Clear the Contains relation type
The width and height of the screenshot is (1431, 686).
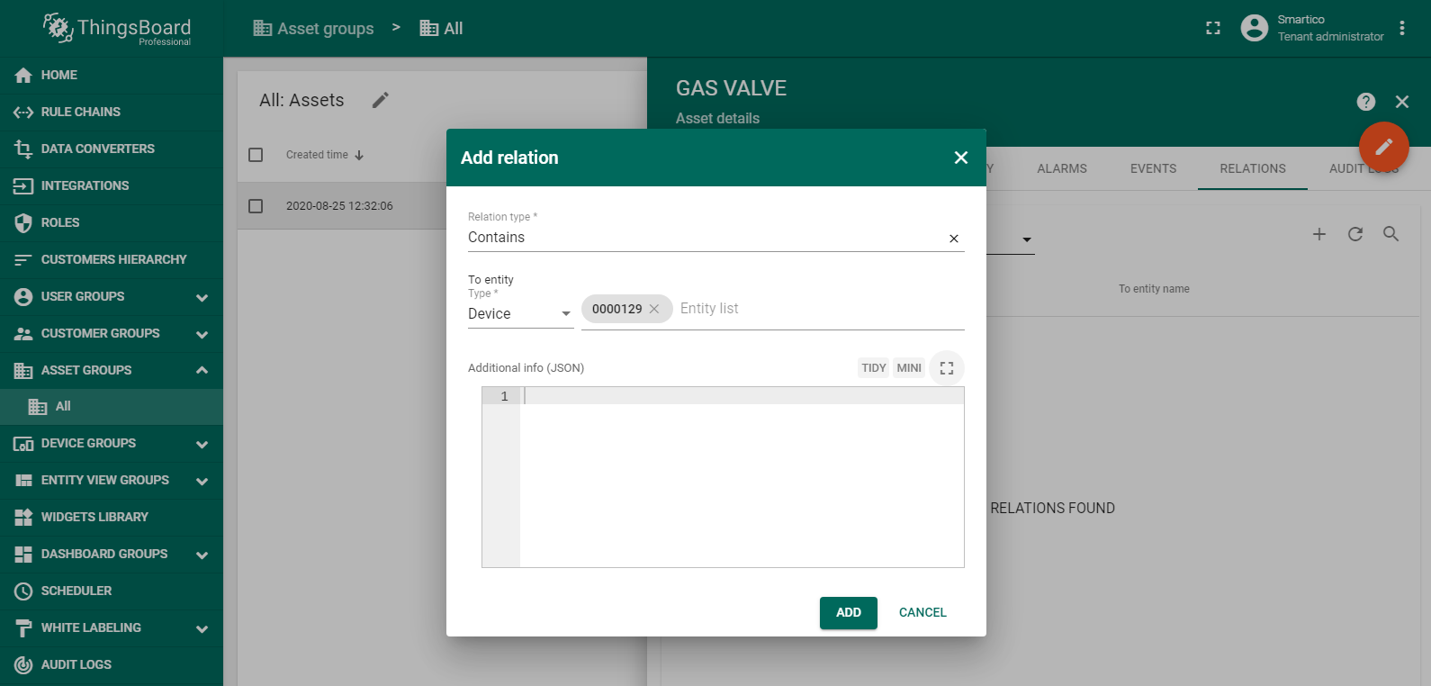click(954, 239)
